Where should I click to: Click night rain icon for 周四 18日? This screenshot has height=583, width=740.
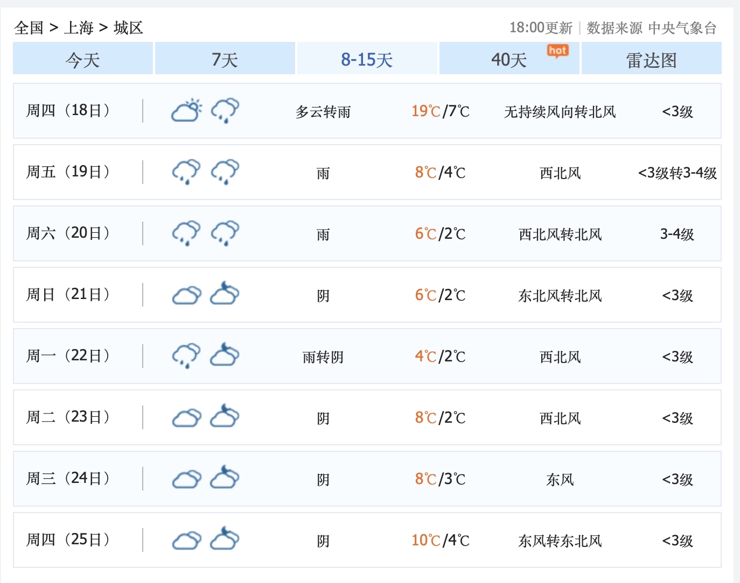(225, 110)
